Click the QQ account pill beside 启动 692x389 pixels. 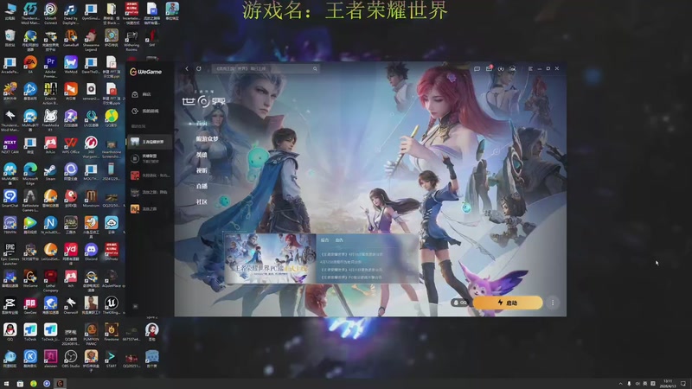460,303
